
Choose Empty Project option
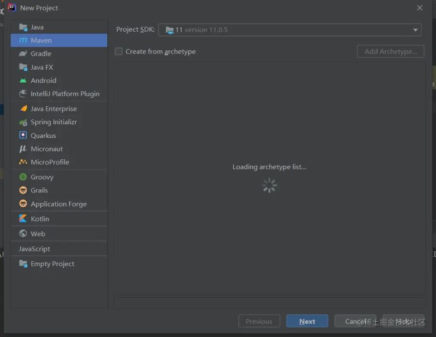point(59,264)
